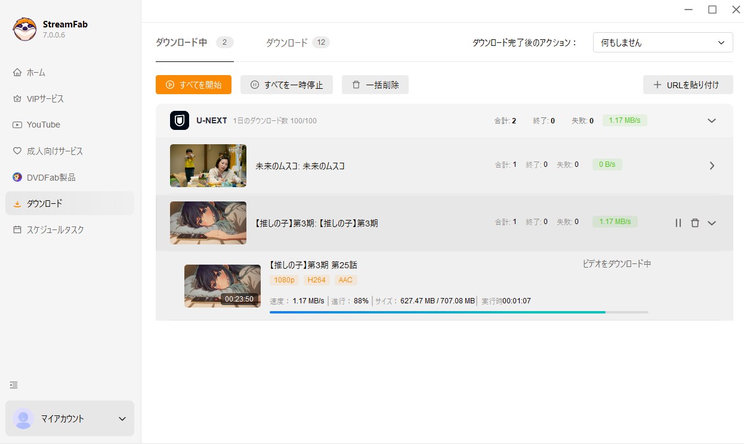The image size is (744, 444).
Task: Collapse the sidebar with the bottom-left icon
Action: (14, 385)
